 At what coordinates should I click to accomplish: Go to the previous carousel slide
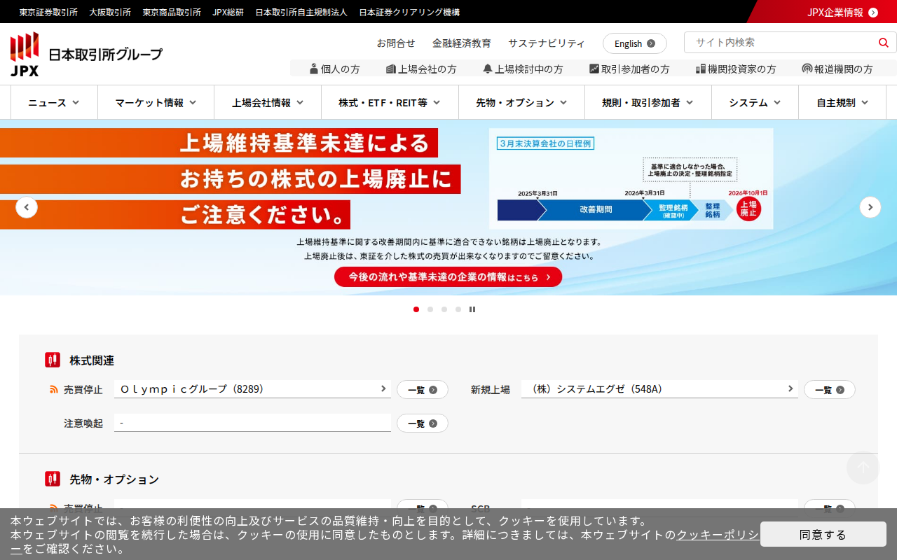point(27,207)
